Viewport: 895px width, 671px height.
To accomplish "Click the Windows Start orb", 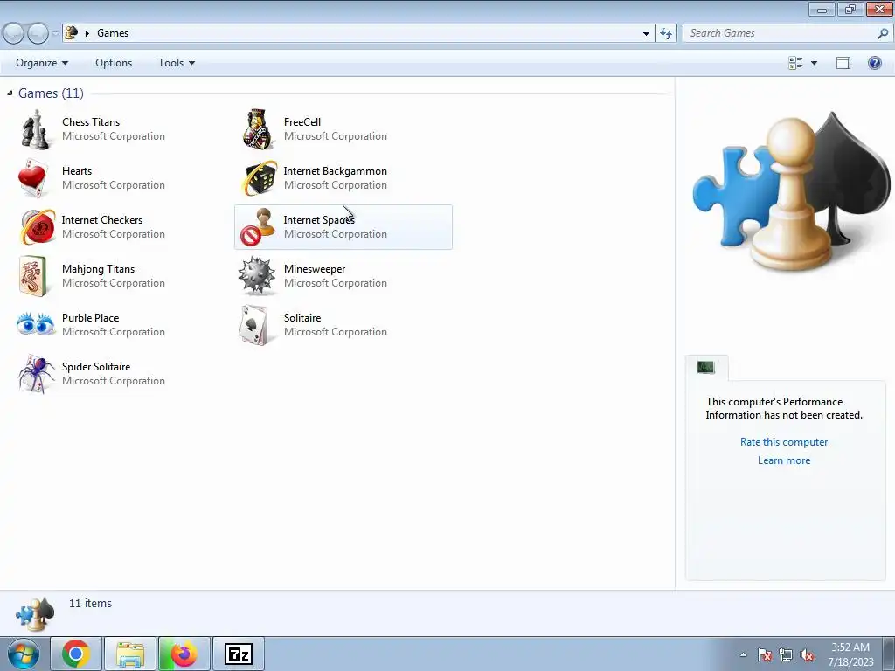I will point(24,654).
